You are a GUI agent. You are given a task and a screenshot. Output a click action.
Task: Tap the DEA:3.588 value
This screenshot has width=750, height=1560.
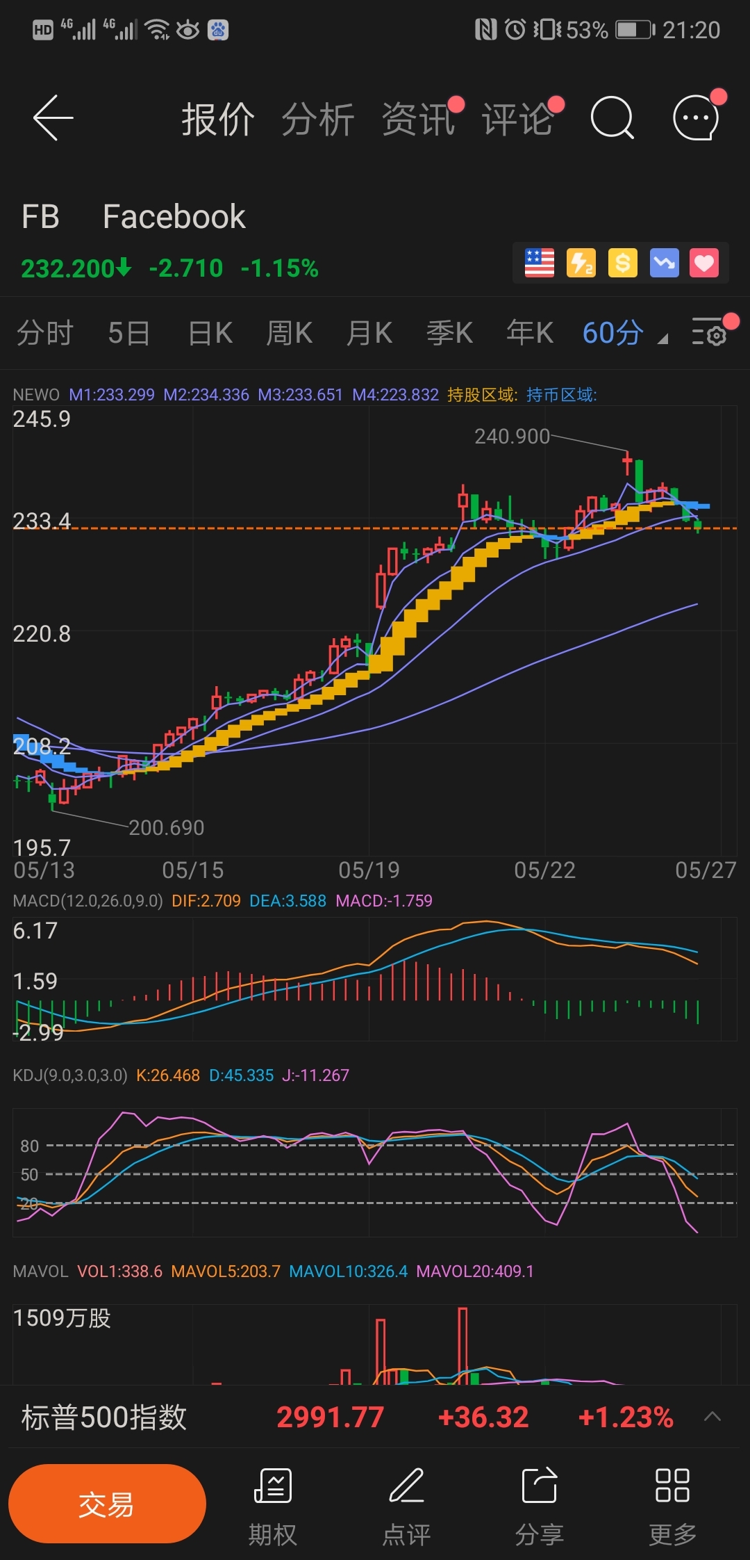(x=288, y=901)
